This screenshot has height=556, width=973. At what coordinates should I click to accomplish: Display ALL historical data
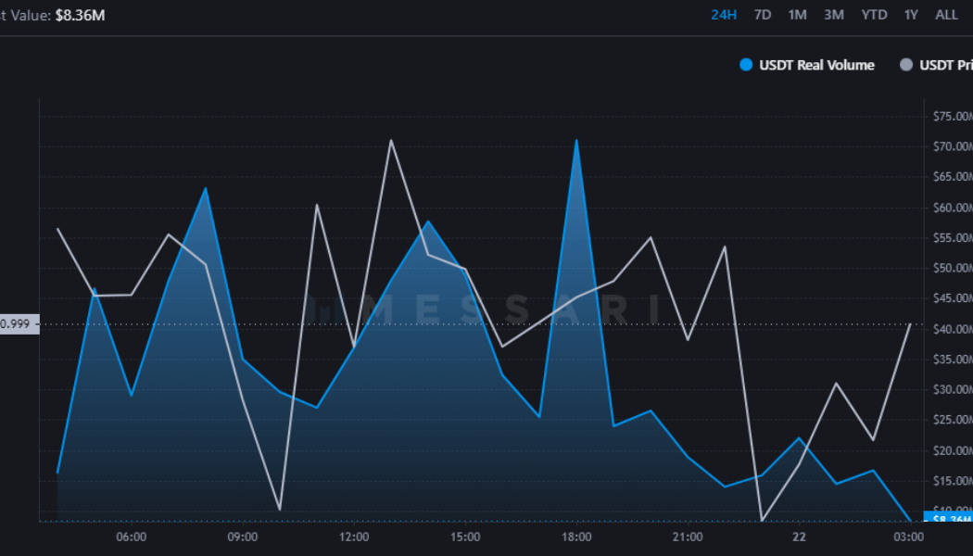[x=946, y=15]
